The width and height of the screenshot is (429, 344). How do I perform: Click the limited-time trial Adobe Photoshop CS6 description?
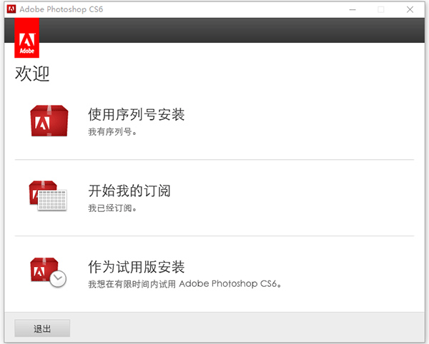[184, 284]
